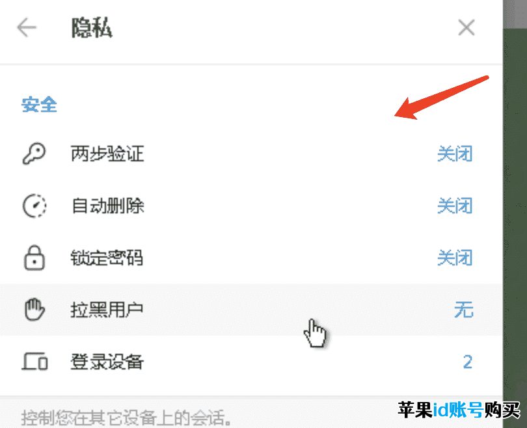Viewport: 527px width, 428px height.
Task: Open the 登录设备 sessions list
Action: tap(251, 362)
